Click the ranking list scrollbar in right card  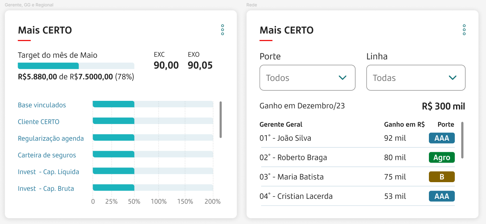point(462,140)
